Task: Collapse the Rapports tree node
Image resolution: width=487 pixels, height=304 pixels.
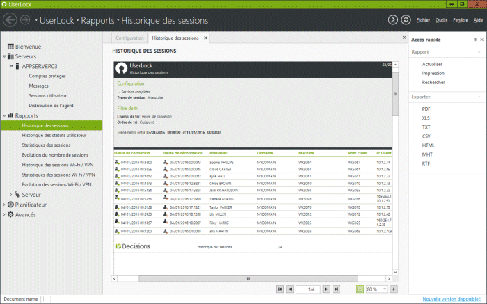Action: click(4, 115)
